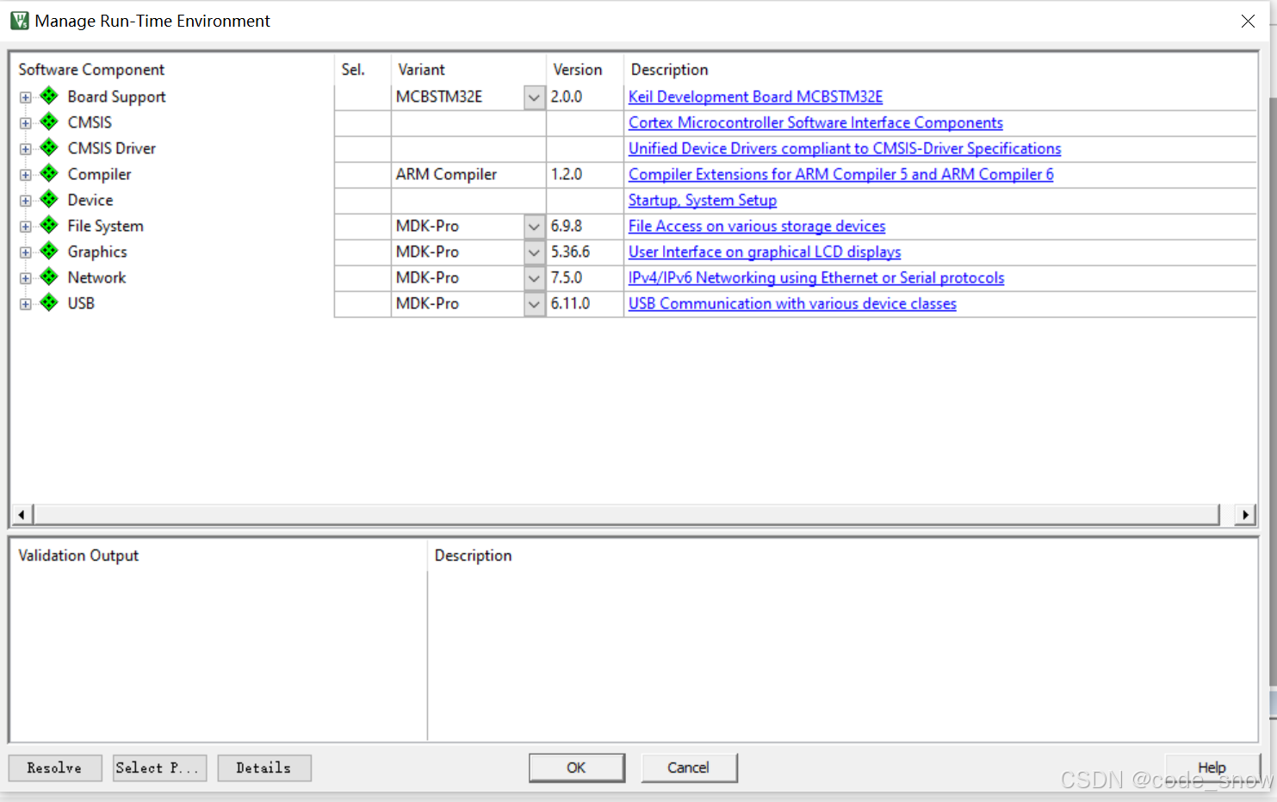The image size is (1277, 802).
Task: Expand the Graphics tree node
Action: (26, 252)
